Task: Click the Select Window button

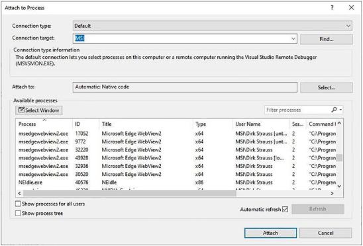Action: (39, 110)
